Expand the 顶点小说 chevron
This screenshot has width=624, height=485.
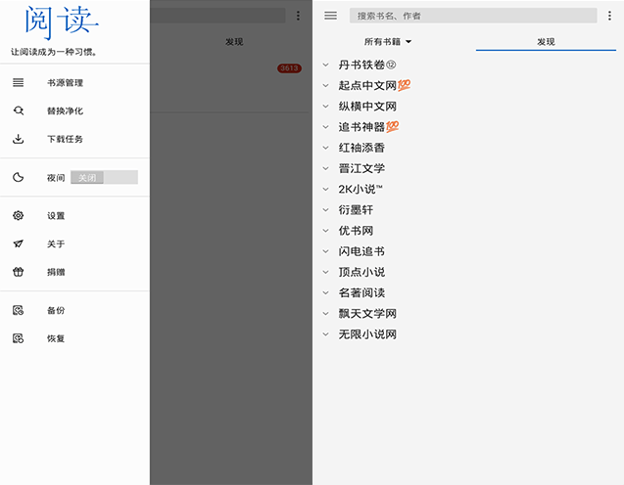(326, 272)
